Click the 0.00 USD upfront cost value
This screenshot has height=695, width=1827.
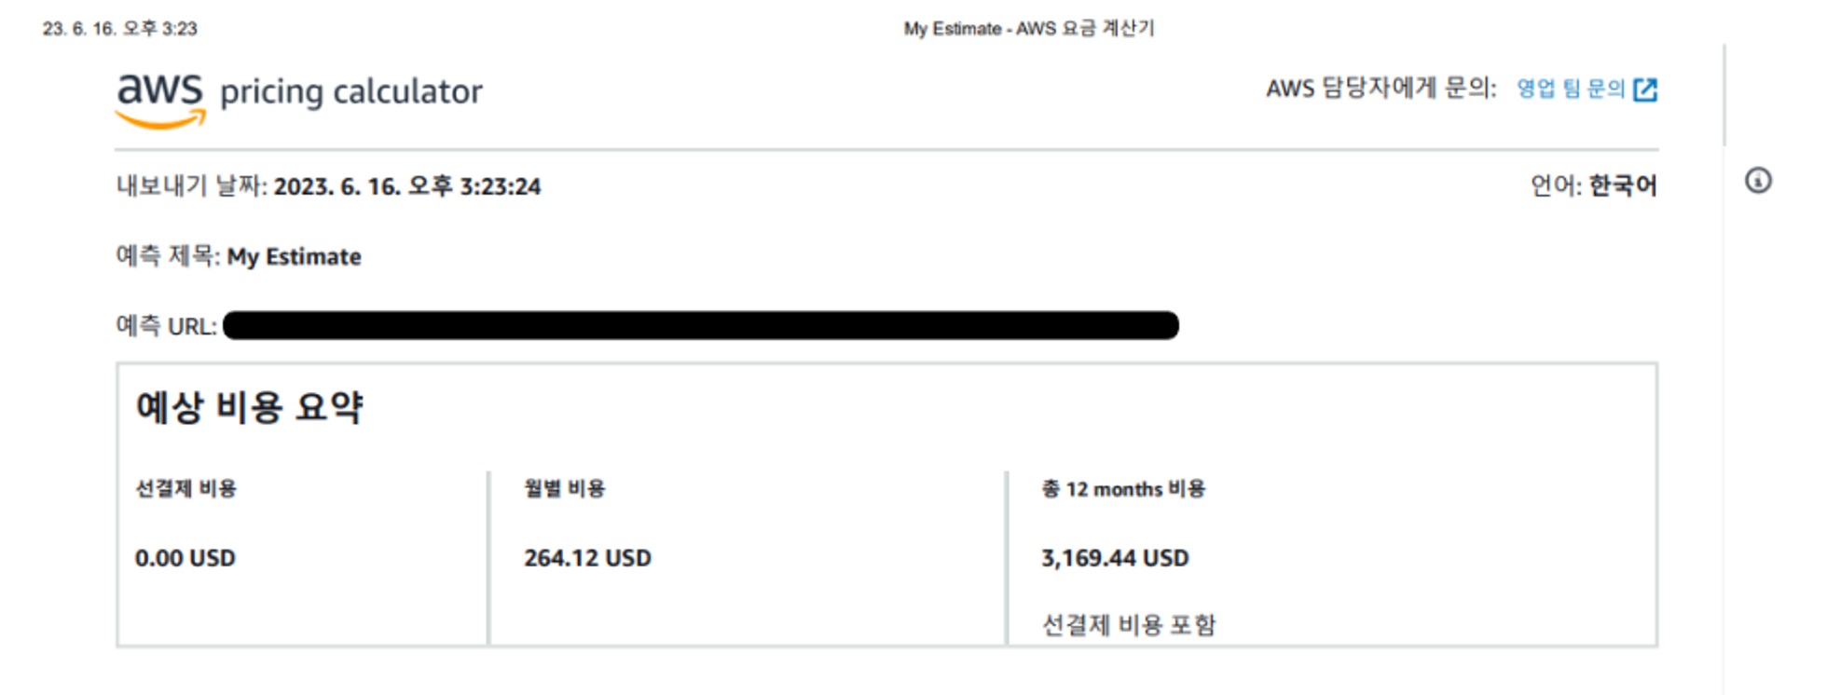[185, 558]
